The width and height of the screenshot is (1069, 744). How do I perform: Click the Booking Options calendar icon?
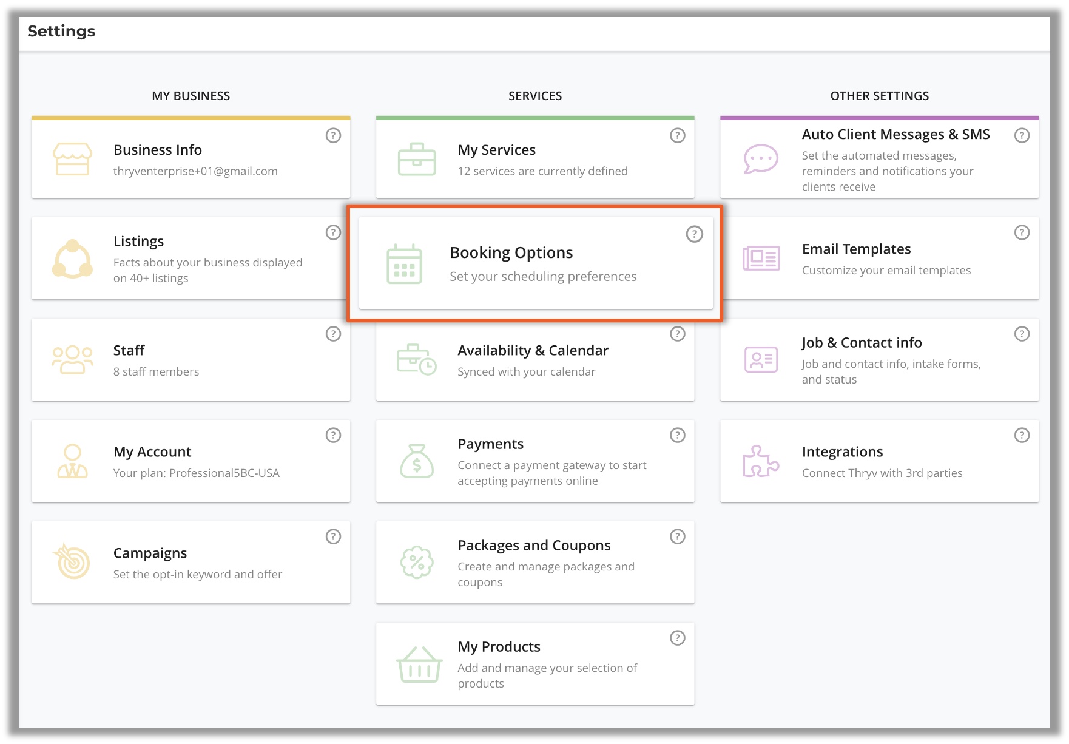pyautogui.click(x=404, y=264)
